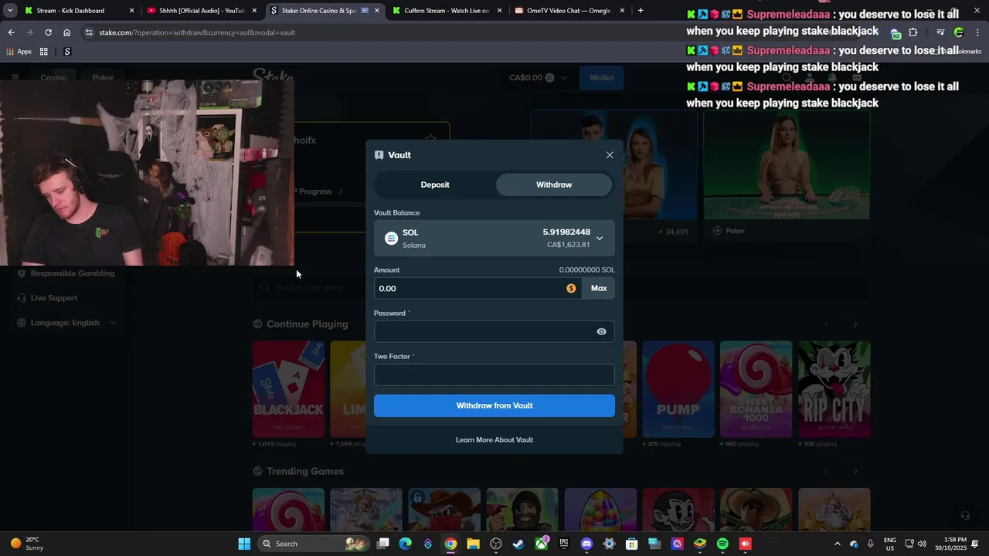Click next arrow in Trending Games carousel
The height and width of the screenshot is (556, 989).
(855, 471)
